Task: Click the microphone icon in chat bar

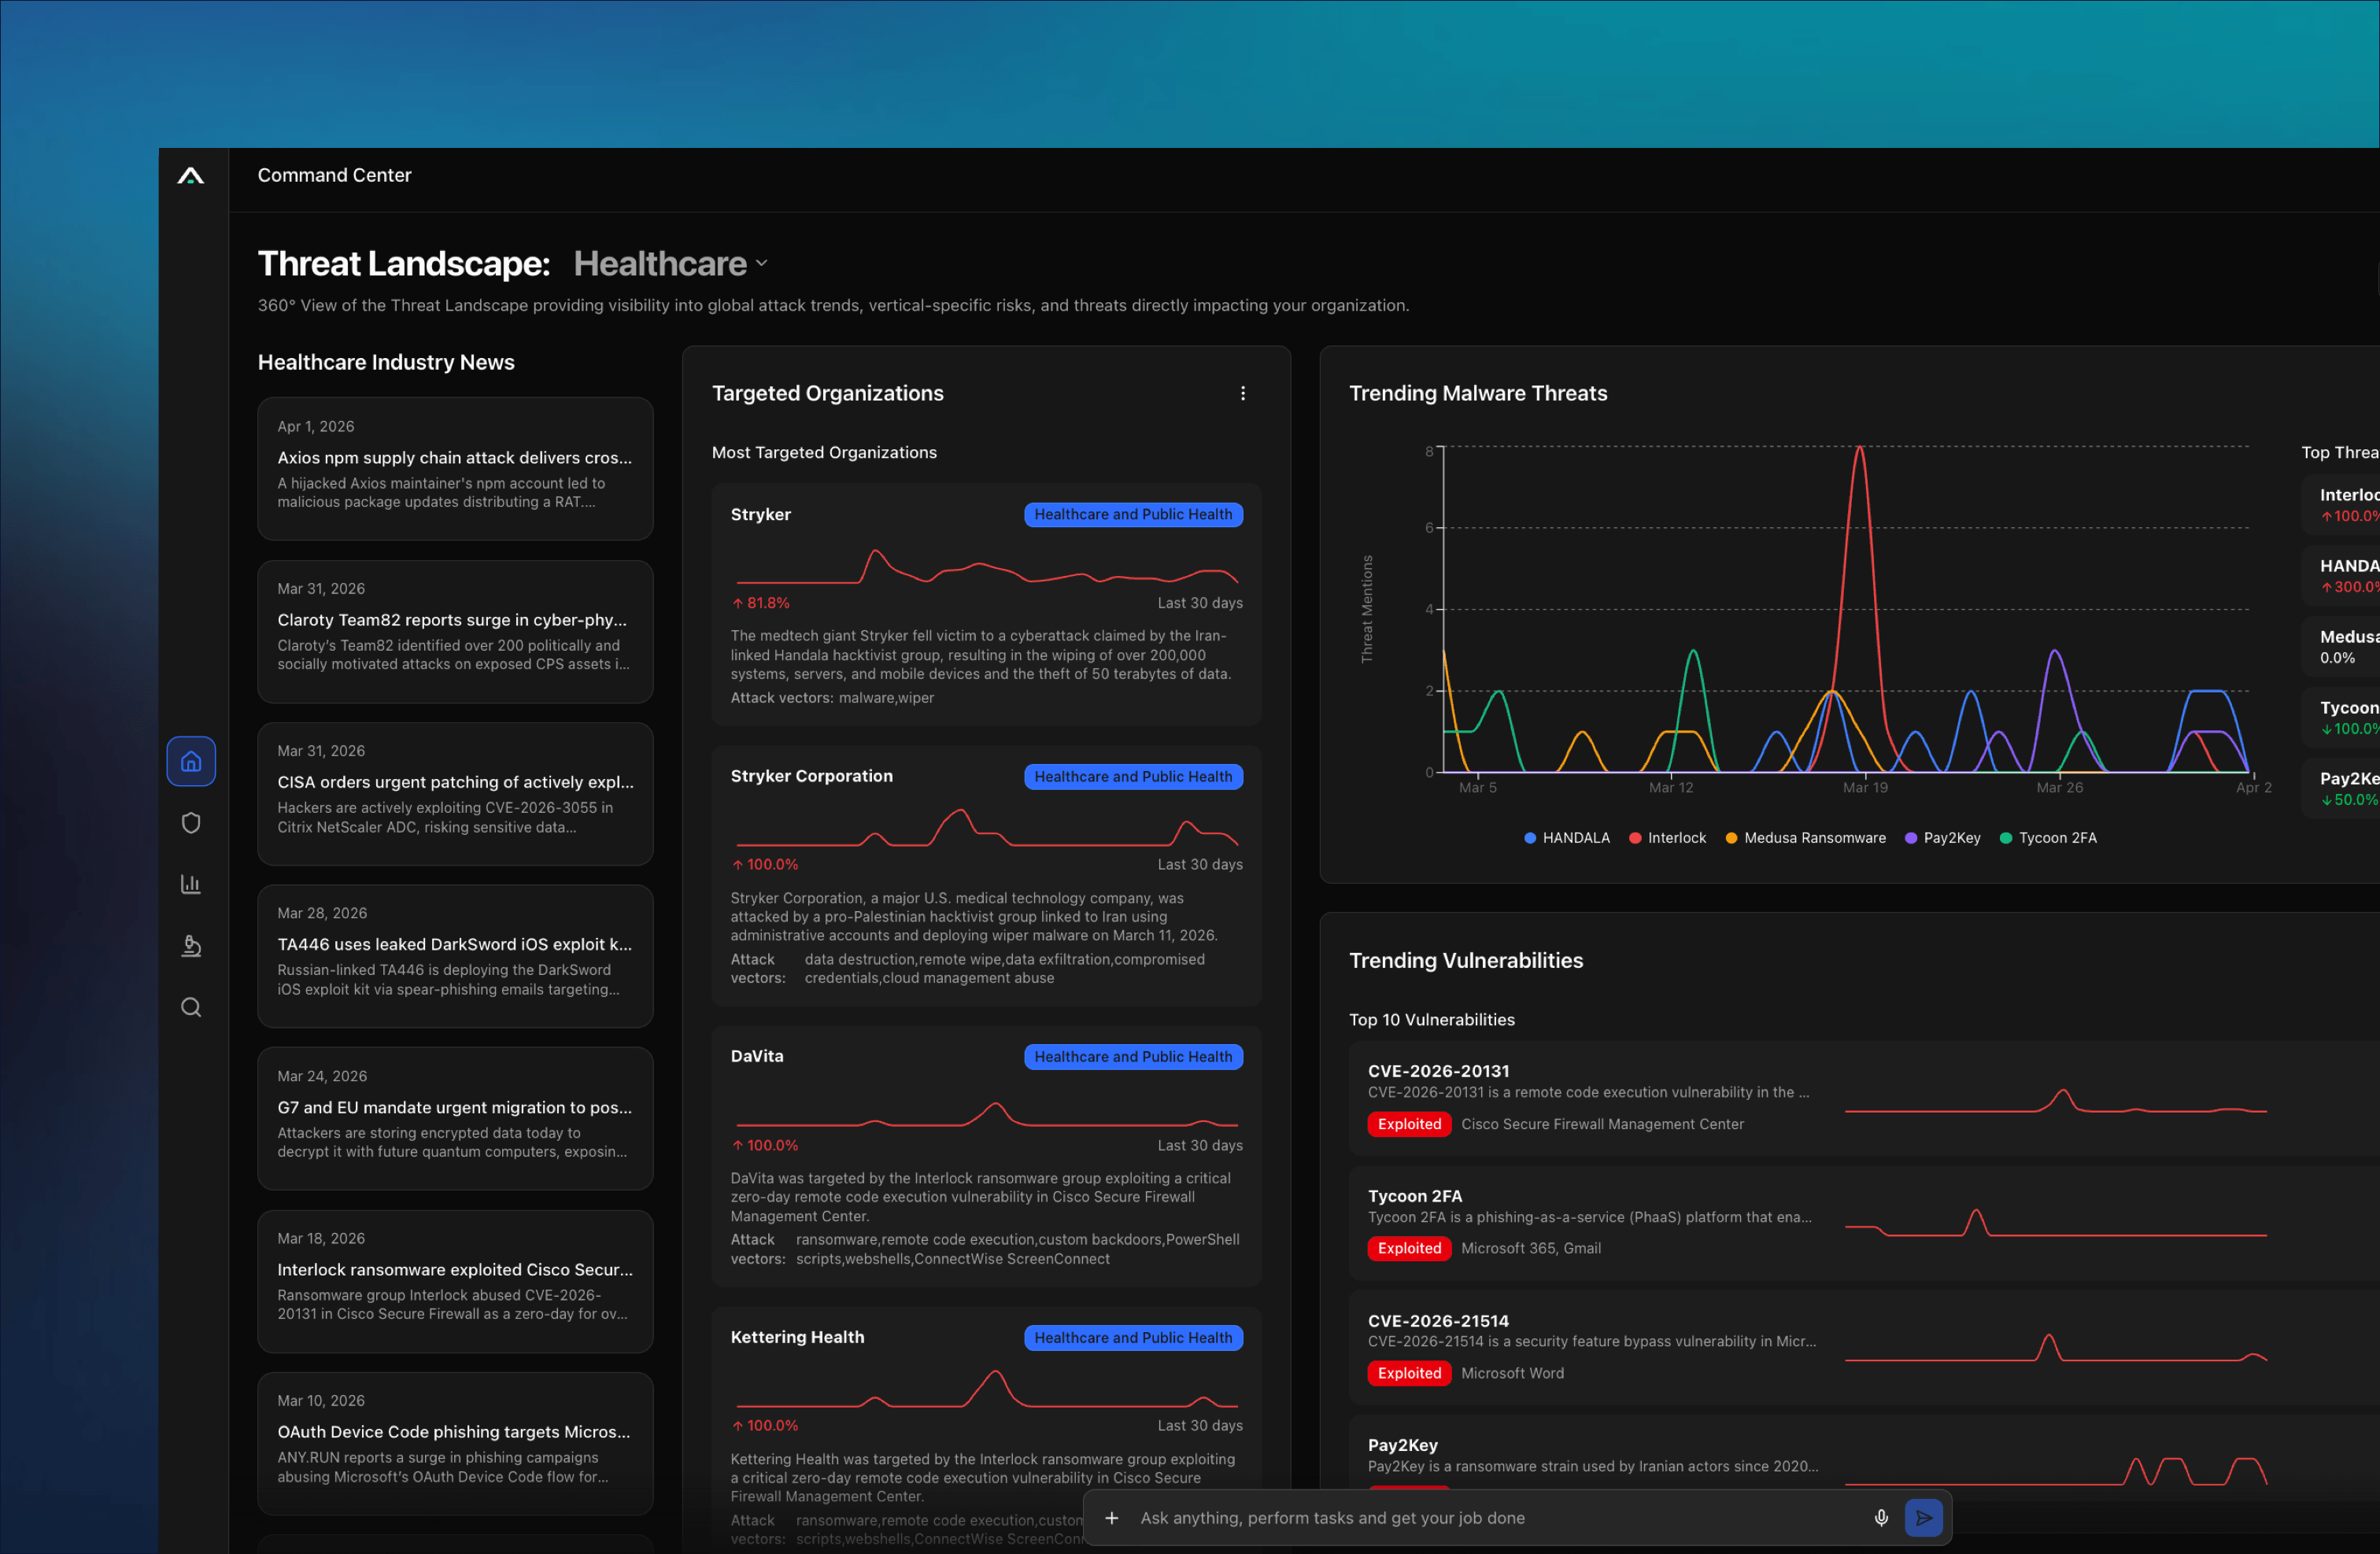Action: click(1880, 1518)
